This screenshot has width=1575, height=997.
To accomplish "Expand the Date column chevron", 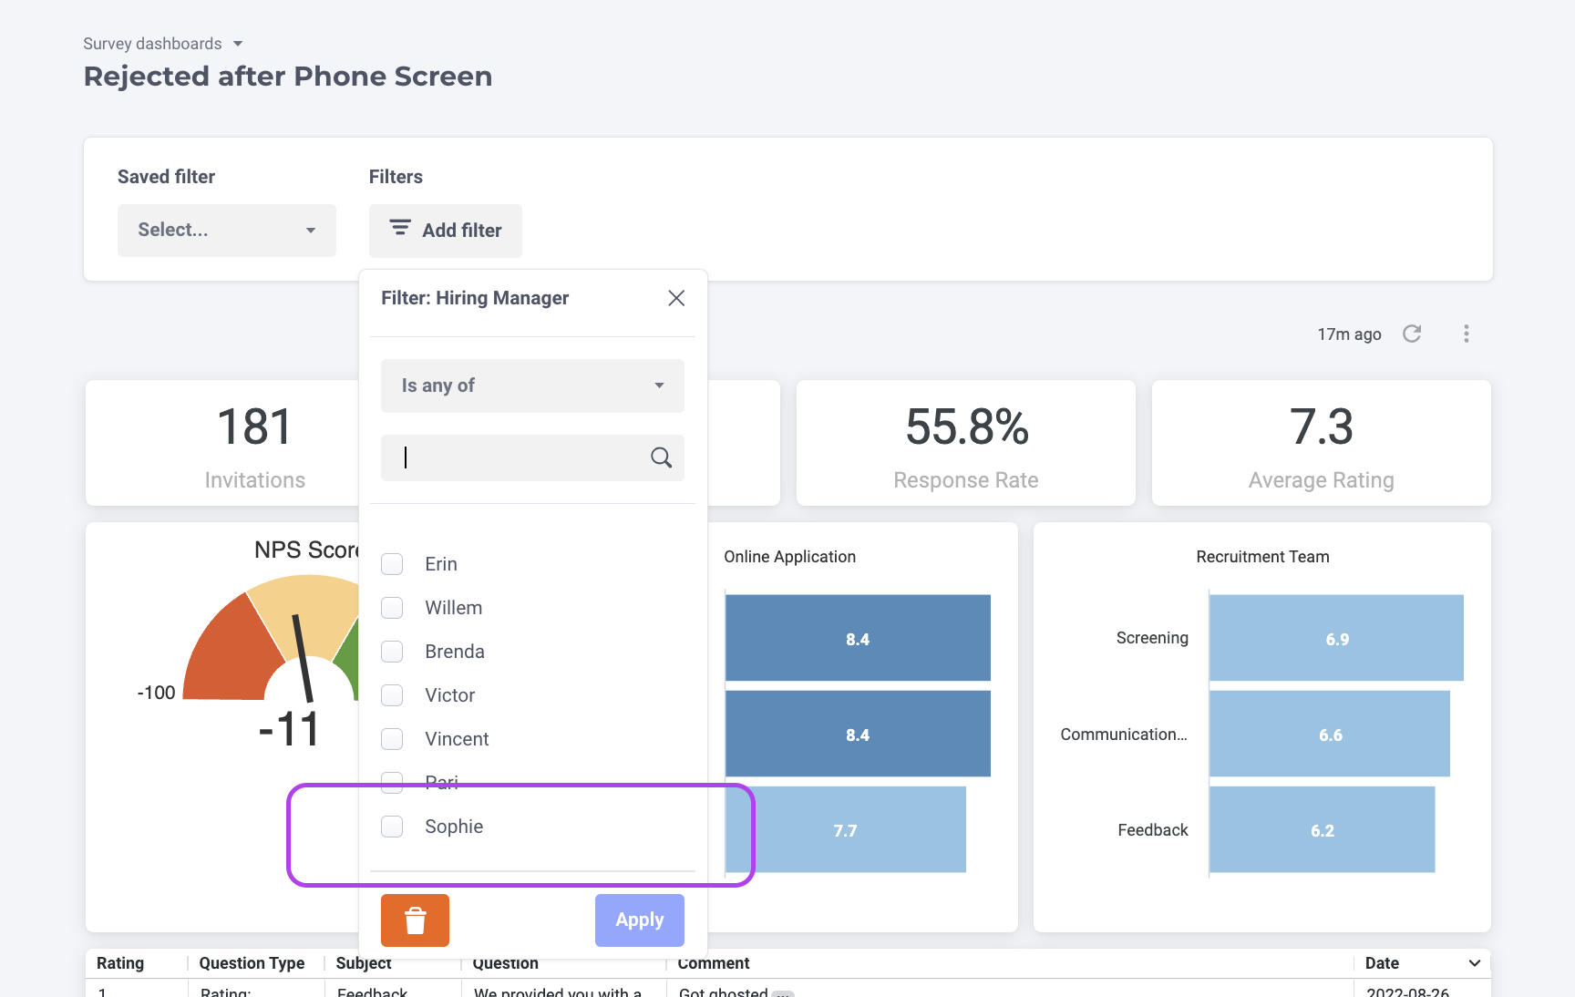I will coord(1475,963).
